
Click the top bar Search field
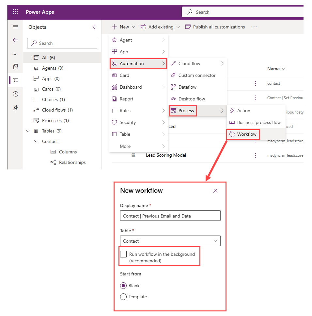(242, 12)
